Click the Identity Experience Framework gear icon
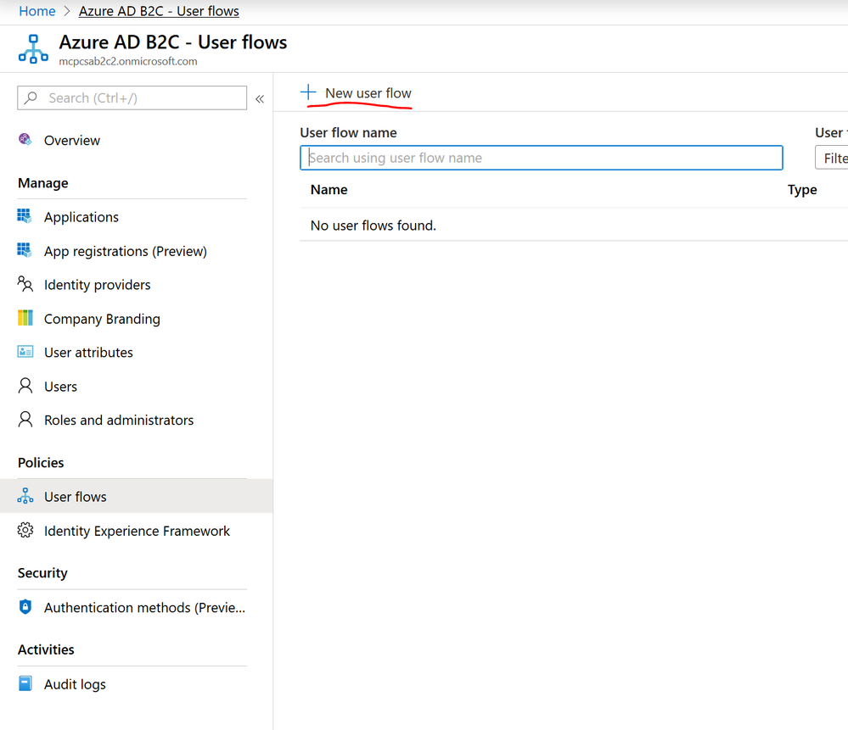Image resolution: width=848 pixels, height=730 pixels. click(25, 530)
